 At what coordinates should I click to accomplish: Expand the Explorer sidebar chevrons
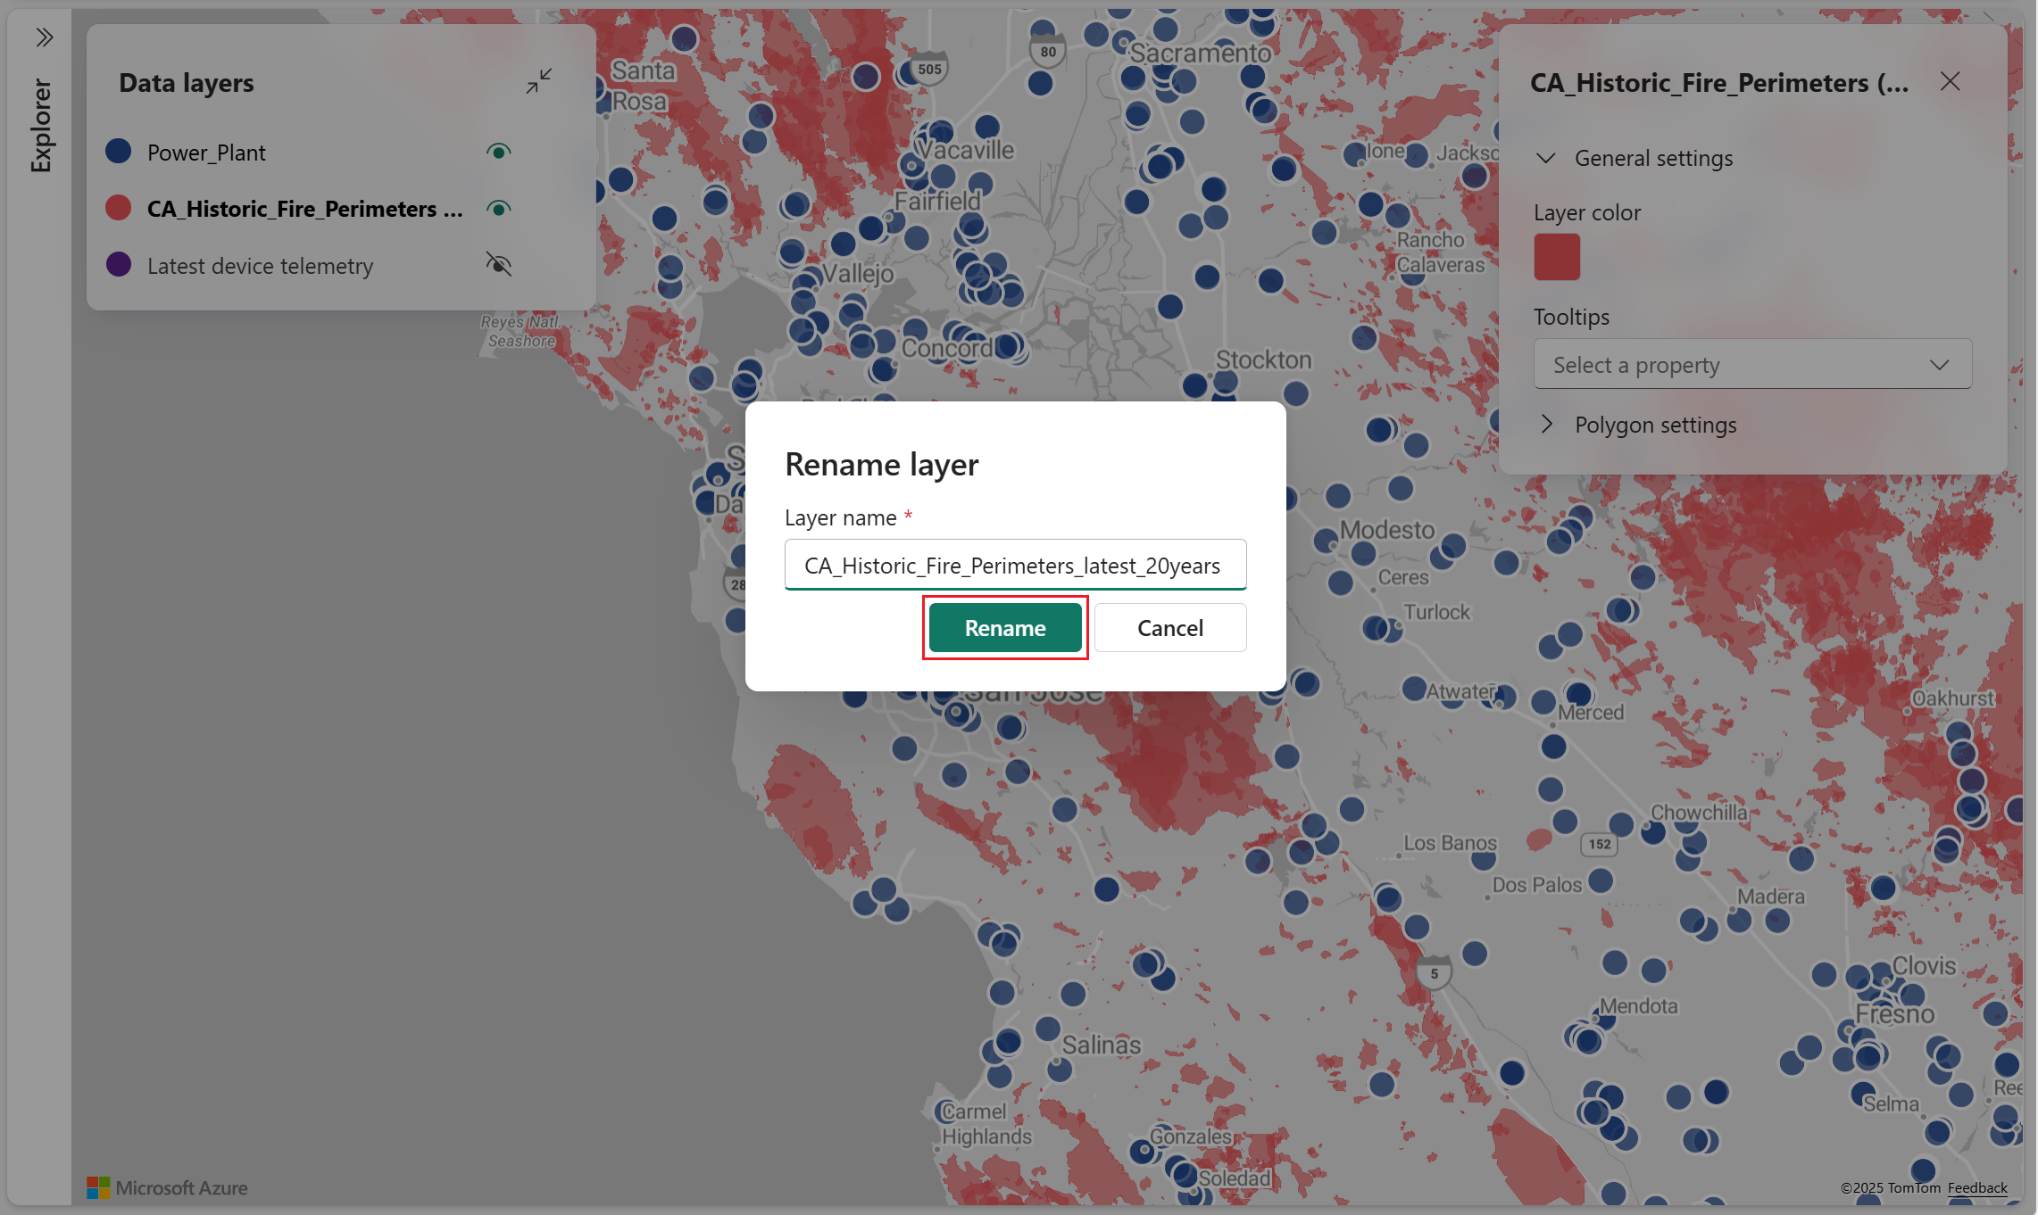coord(44,37)
